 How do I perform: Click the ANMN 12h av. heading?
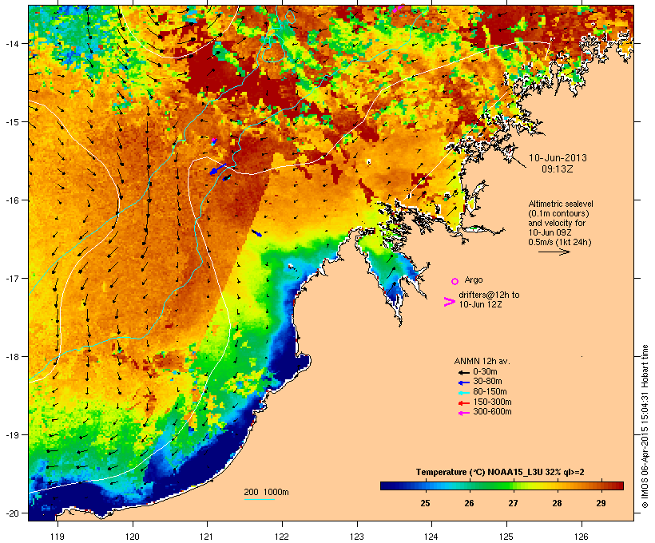point(482,361)
